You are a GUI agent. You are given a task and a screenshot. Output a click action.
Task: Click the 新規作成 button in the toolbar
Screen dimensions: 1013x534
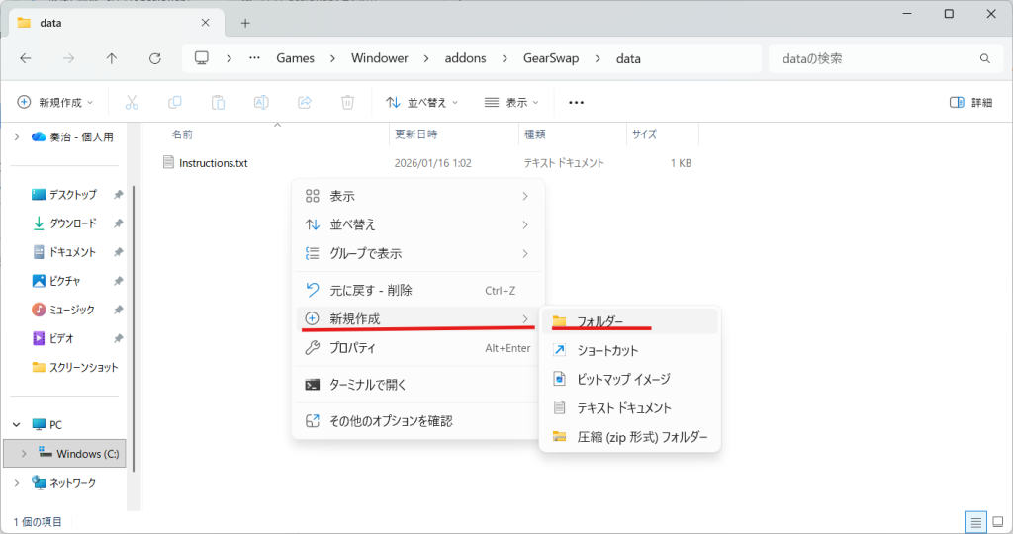pos(55,102)
